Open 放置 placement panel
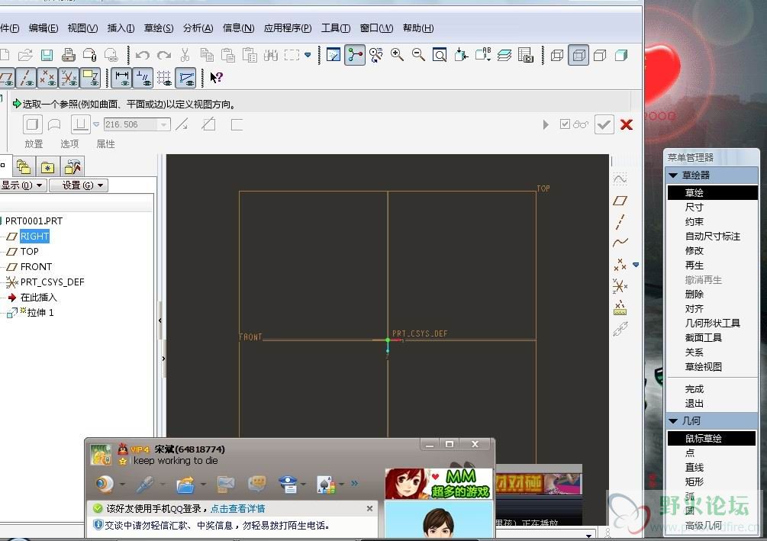 click(x=34, y=143)
